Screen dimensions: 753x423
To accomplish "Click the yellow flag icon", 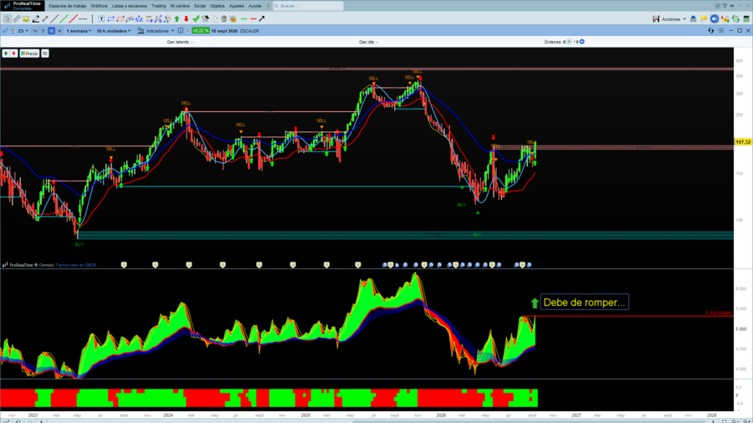I will [x=704, y=18].
